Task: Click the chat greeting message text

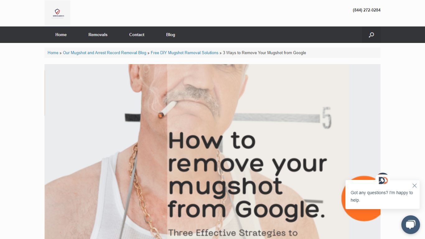Action: (x=381, y=196)
